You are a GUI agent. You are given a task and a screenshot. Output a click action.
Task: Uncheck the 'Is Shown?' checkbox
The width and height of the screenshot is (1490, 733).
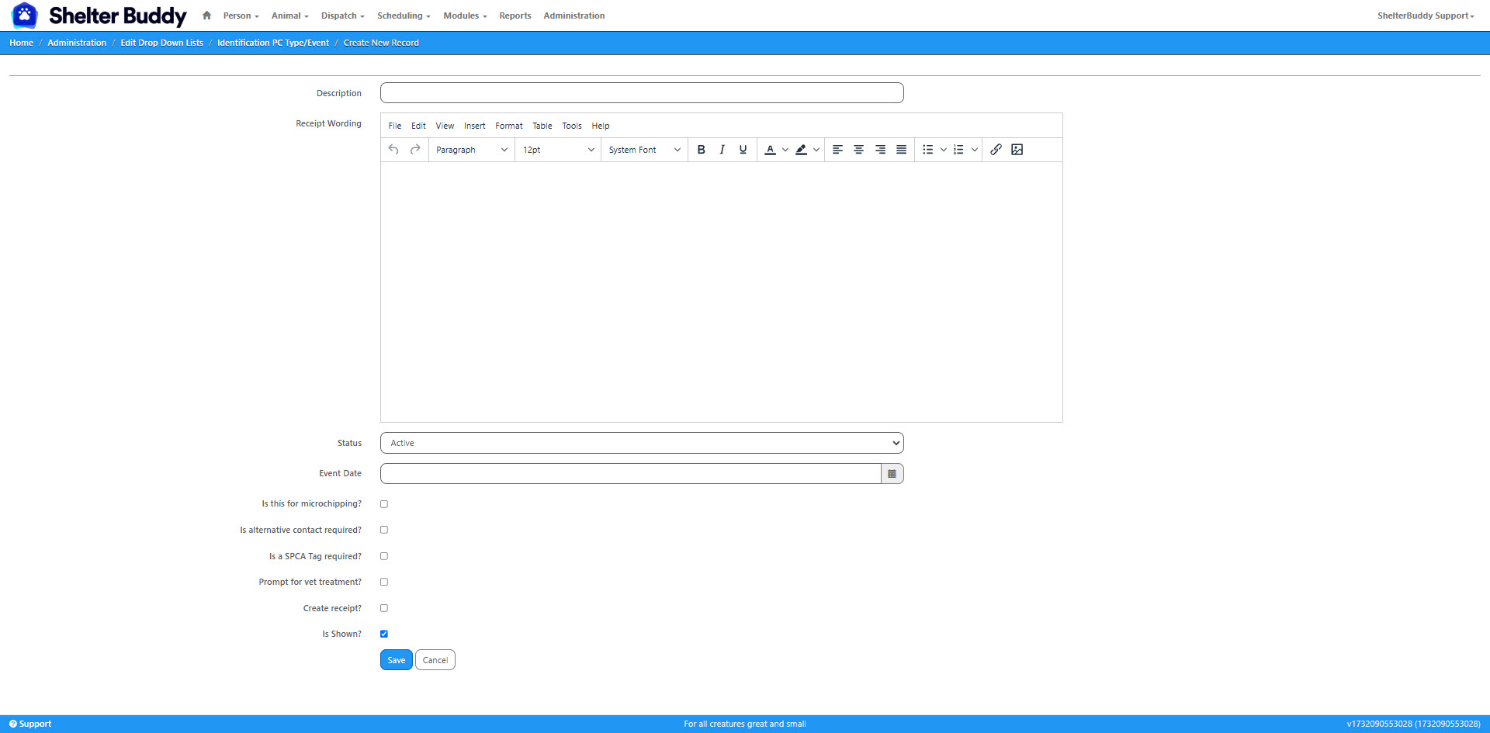[x=384, y=634]
